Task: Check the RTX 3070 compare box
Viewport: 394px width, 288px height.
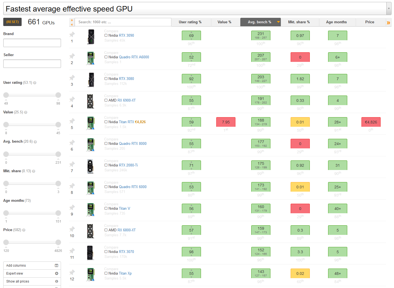Action: click(106, 252)
